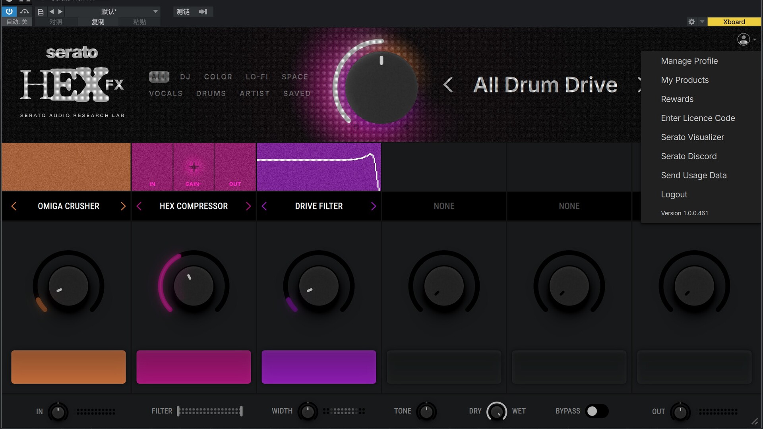Open the preset file icon
Viewport: 763px width, 429px height.
pos(41,12)
